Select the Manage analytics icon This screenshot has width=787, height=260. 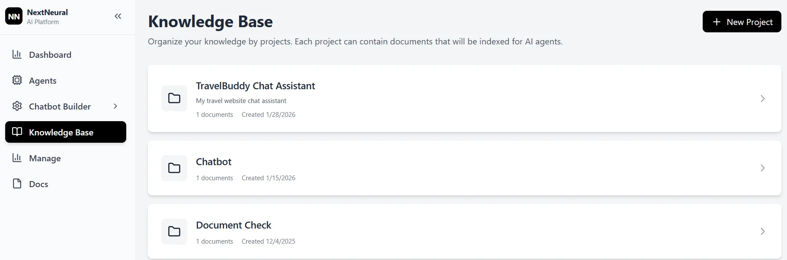pos(17,158)
